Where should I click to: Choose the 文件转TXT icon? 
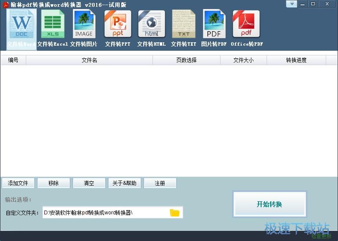point(184,24)
